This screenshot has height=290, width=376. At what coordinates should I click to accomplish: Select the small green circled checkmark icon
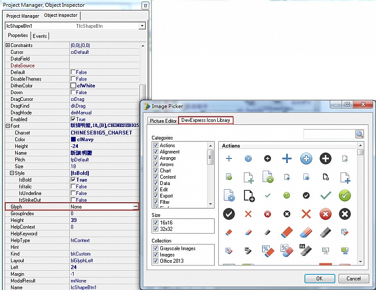(x=287, y=196)
